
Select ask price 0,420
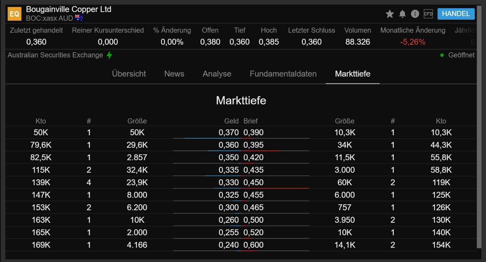[253, 157]
